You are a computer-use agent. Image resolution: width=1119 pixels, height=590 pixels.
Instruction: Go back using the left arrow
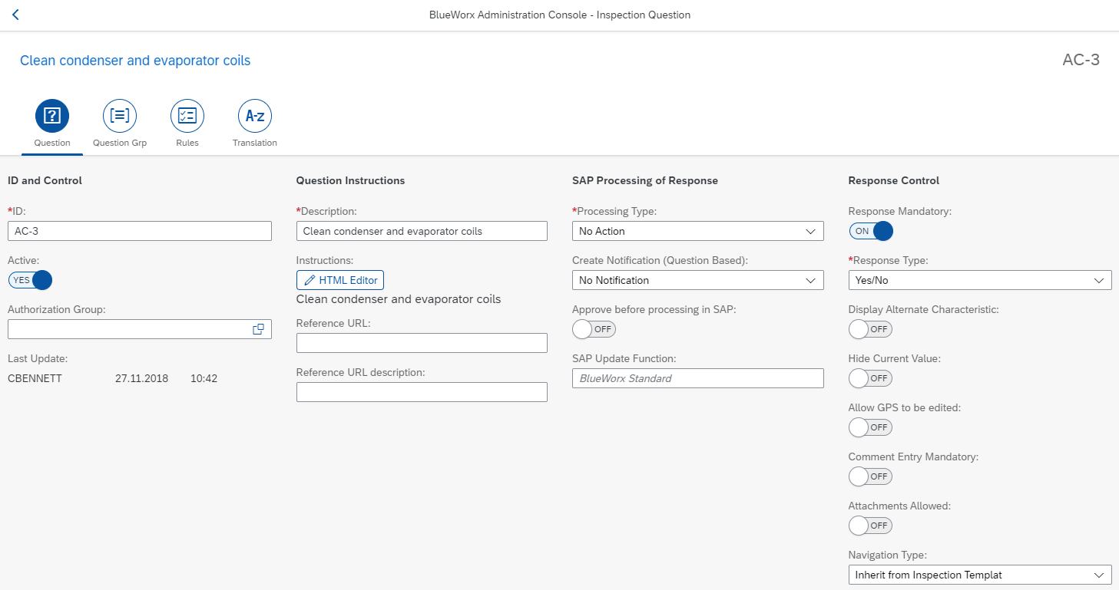point(15,15)
